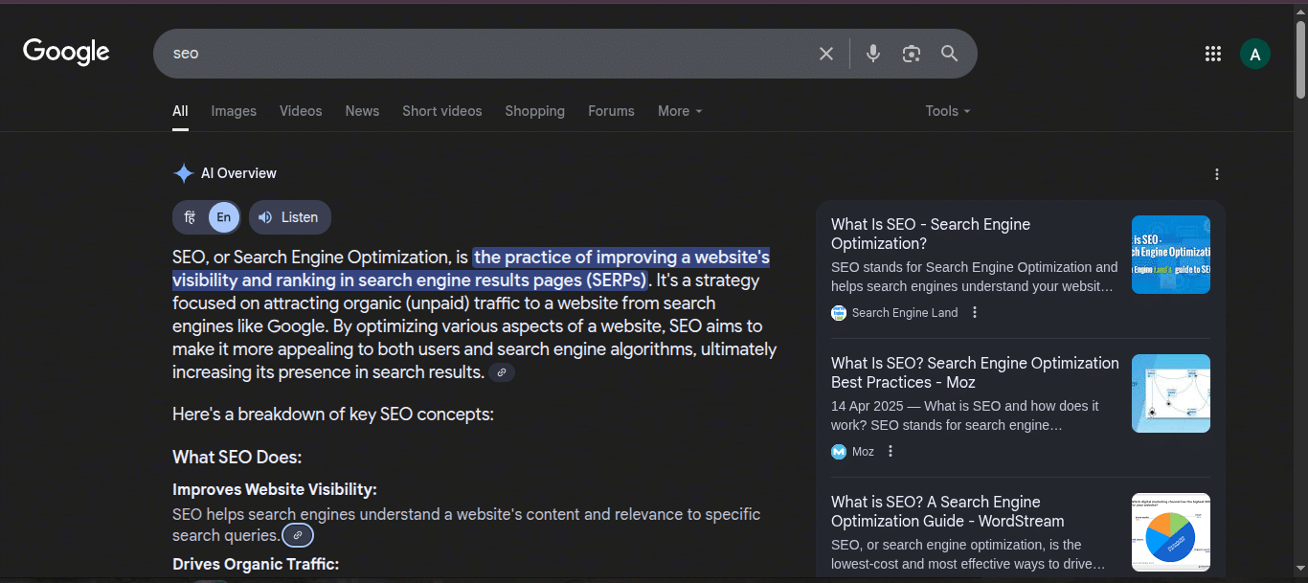
Task: Open Moz Search Engine Optimization Best Practices link
Action: coord(975,372)
